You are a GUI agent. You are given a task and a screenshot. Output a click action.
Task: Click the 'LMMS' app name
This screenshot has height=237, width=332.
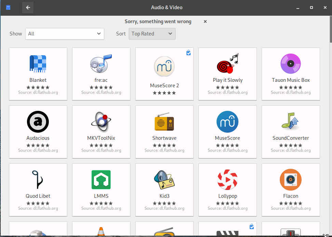[101, 196]
